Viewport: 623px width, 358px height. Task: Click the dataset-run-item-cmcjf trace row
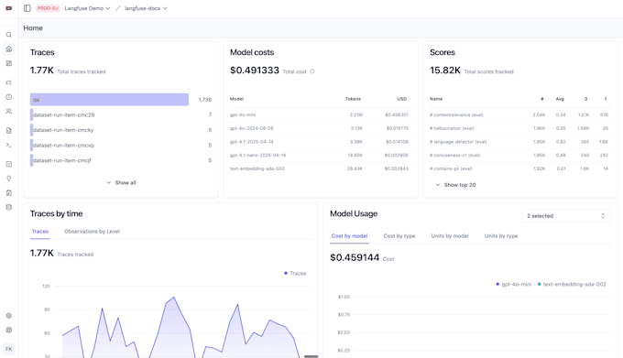(x=121, y=160)
